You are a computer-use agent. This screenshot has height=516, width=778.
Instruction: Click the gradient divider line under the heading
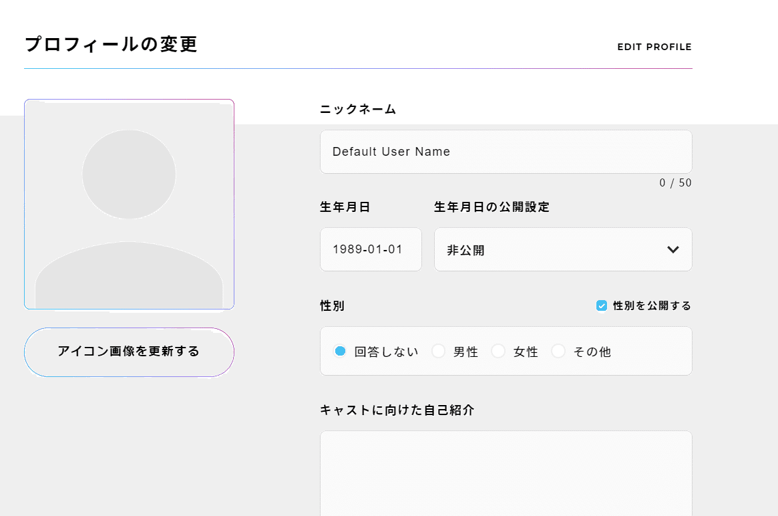(358, 68)
